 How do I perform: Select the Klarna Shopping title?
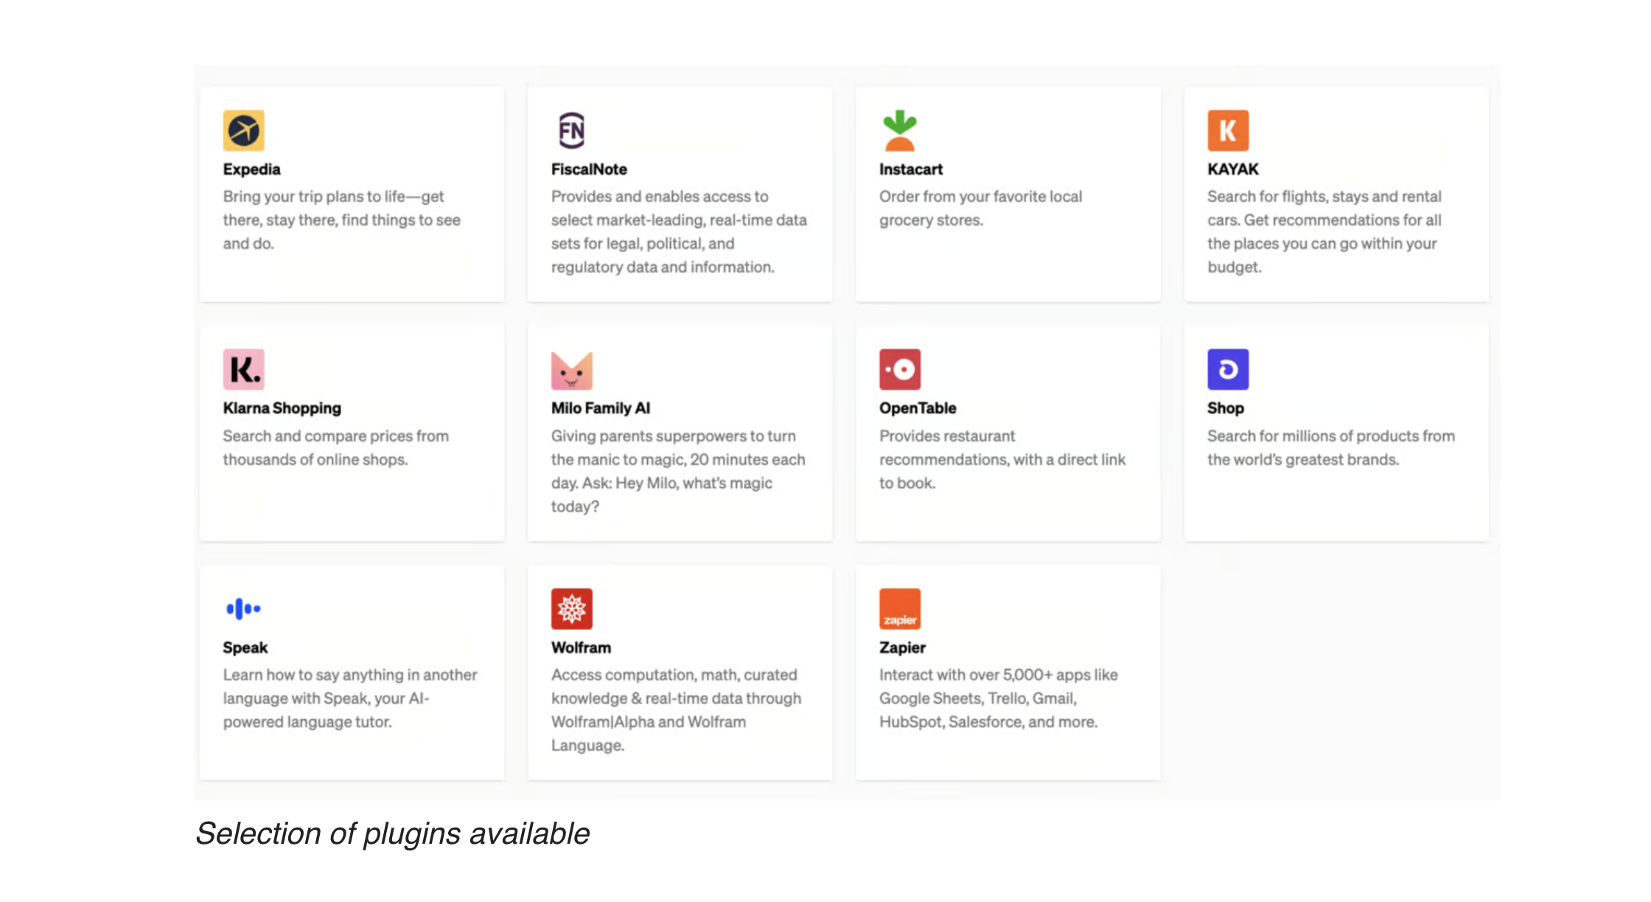point(282,408)
